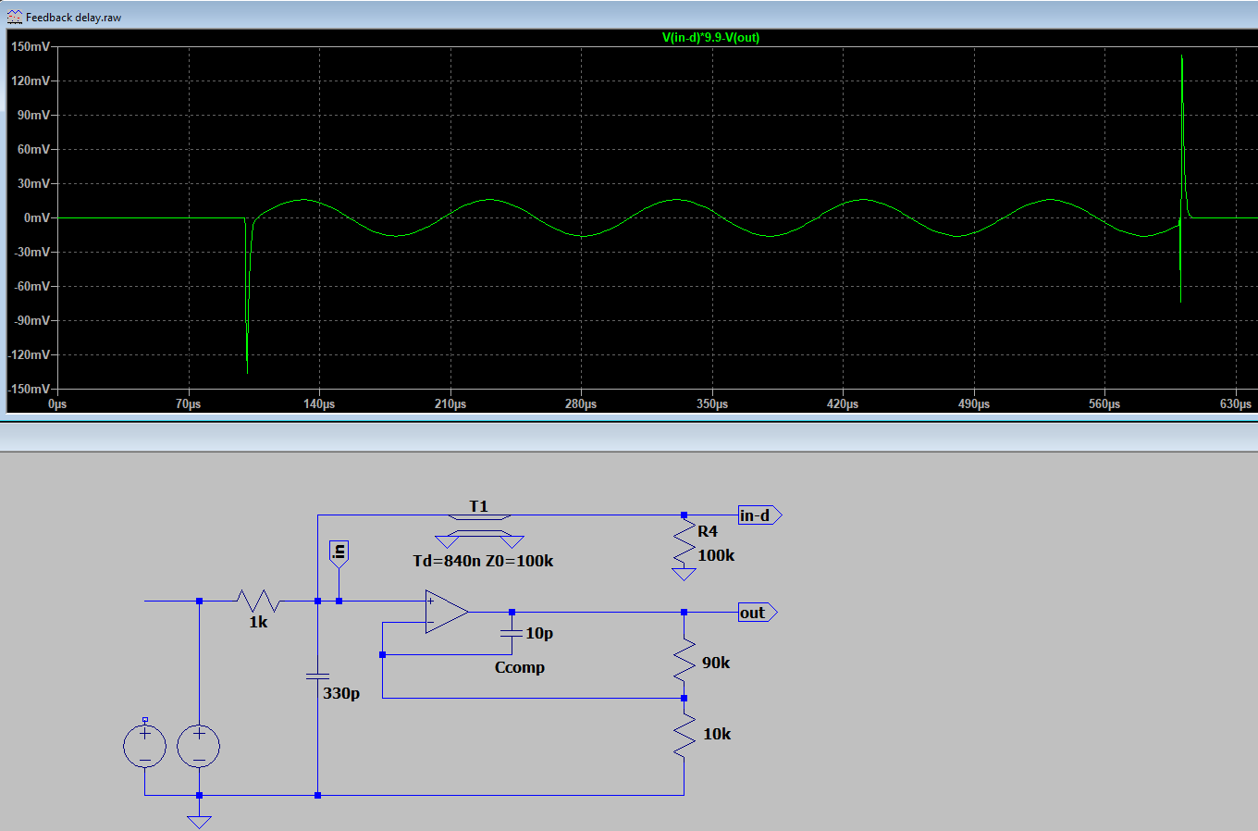Click the in-d net label flag
1258x831 pixels.
[x=760, y=515]
